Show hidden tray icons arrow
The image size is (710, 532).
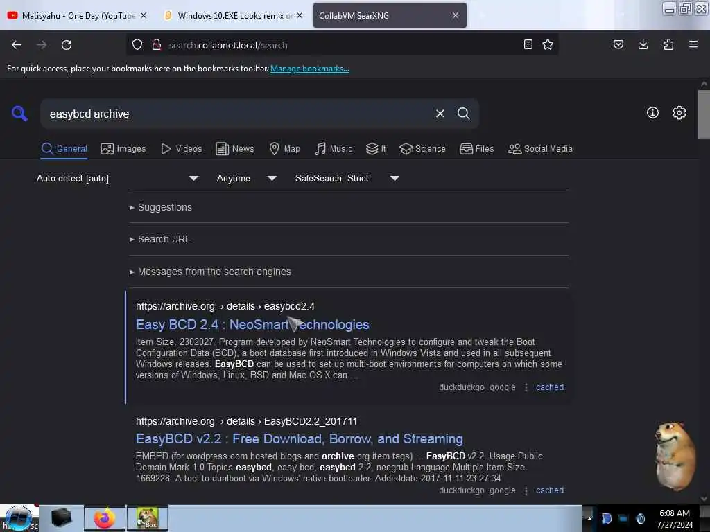[x=589, y=518]
